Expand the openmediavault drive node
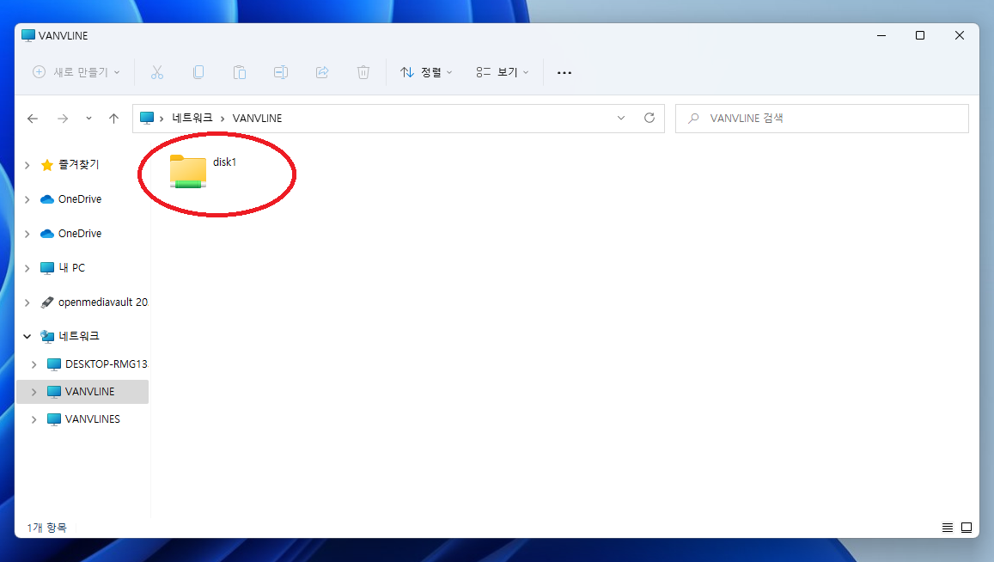The image size is (994, 562). [x=27, y=302]
